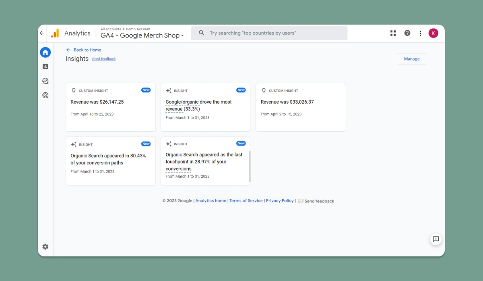Open Revenue was $26,147.25 insight card
Image resolution: width=483 pixels, height=281 pixels.
(111, 107)
